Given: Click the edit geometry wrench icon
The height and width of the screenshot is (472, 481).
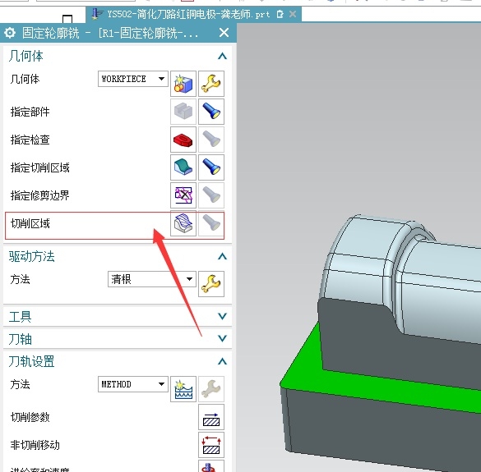Looking at the screenshot, I should point(211,84).
